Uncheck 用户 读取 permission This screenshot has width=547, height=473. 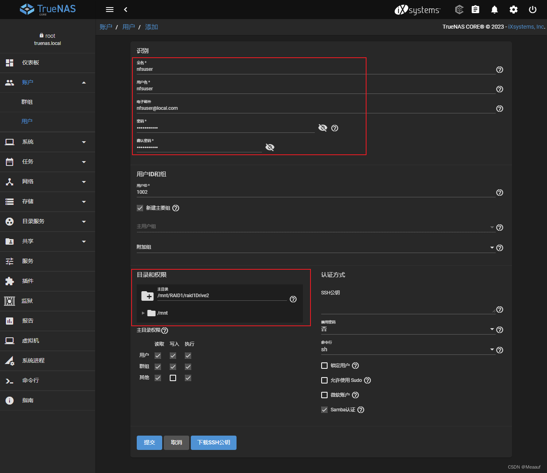click(158, 356)
